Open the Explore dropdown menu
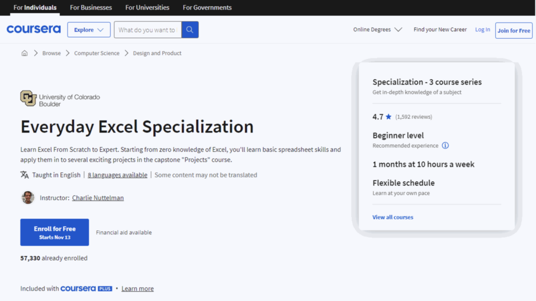Viewport: 536px width, 301px height. tap(88, 30)
